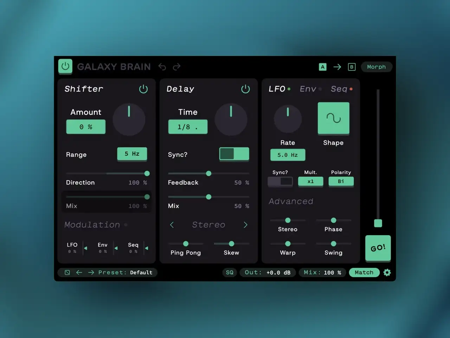Click the Rate 5.0 Hz value field
This screenshot has width=450, height=338.
(x=288, y=155)
